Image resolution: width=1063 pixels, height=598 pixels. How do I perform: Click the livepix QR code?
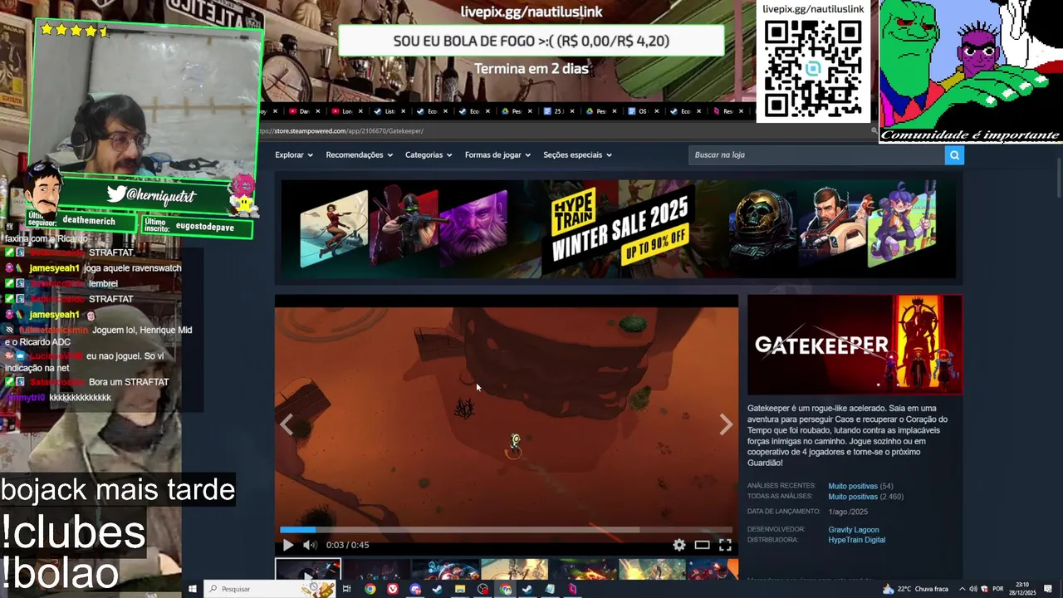tap(813, 69)
